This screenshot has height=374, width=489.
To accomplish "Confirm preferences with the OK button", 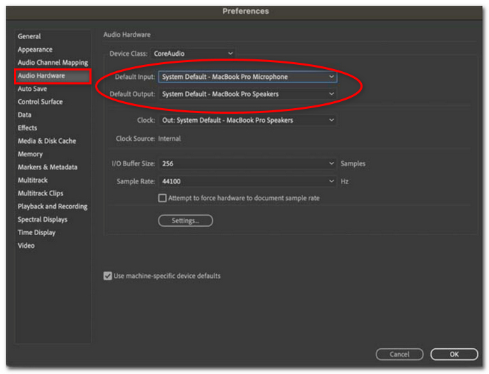I will (x=454, y=354).
